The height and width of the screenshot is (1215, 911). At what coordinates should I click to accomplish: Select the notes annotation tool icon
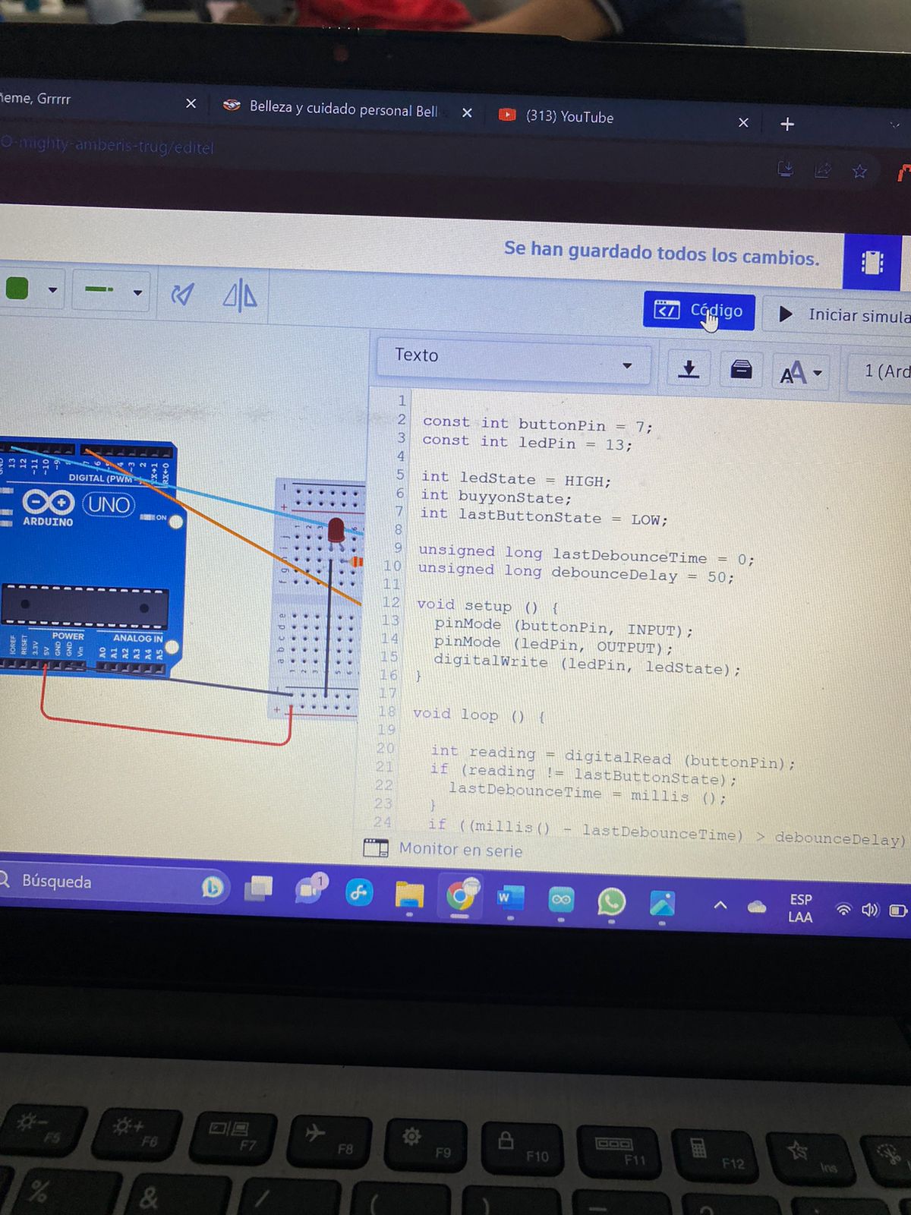182,293
